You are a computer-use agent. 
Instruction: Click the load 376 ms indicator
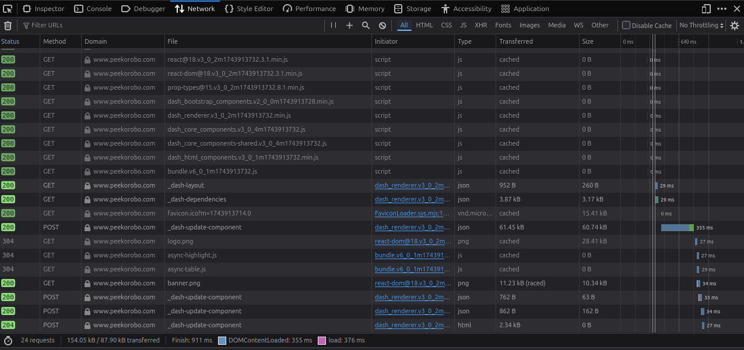click(341, 340)
